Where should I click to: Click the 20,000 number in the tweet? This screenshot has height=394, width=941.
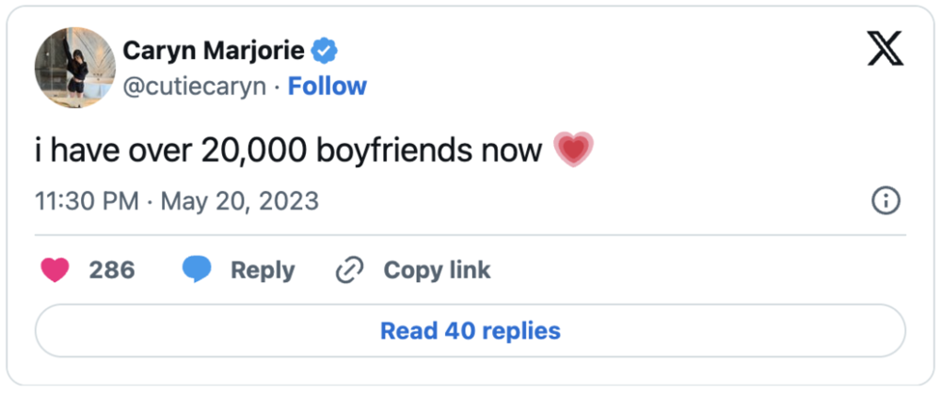tap(252, 150)
